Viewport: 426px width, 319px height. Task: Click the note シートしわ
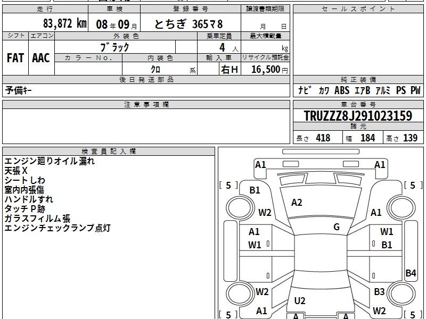tap(24, 180)
